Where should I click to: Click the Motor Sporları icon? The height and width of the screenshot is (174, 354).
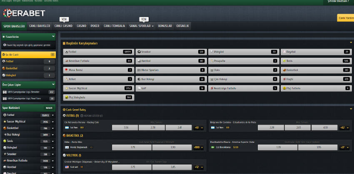139,70
